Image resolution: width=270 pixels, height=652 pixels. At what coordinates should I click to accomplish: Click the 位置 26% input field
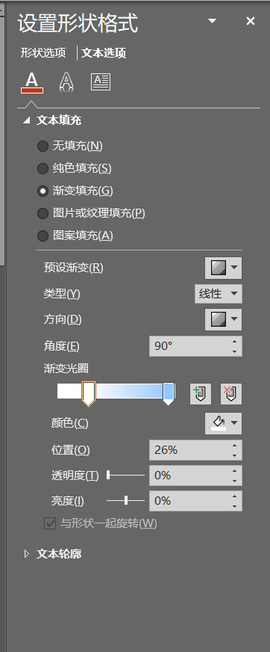tap(195, 450)
